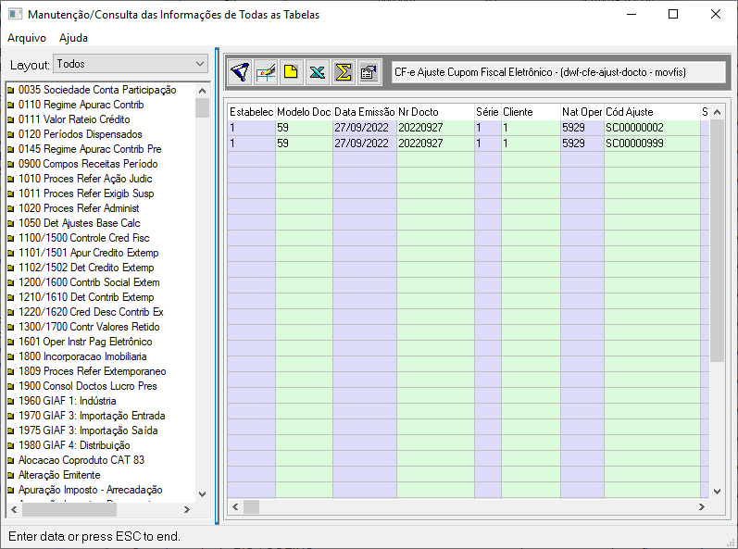Click the Estabelec column header
Image resolution: width=738 pixels, height=549 pixels.
click(x=251, y=112)
